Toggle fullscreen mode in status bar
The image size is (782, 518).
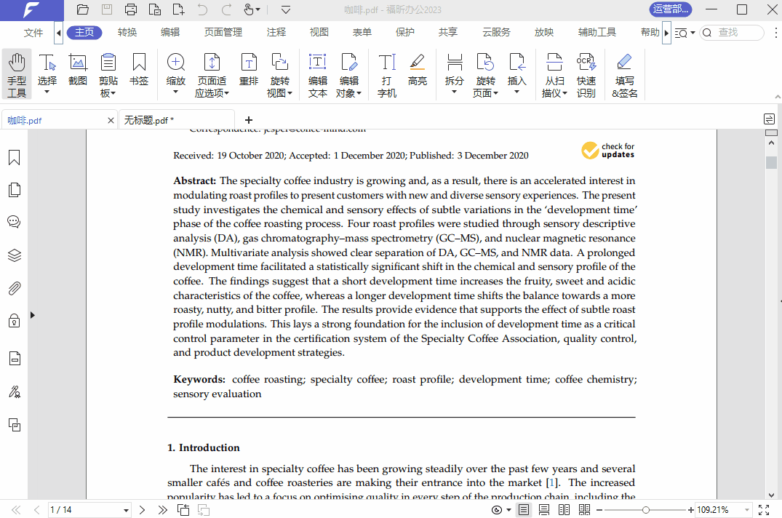(764, 510)
